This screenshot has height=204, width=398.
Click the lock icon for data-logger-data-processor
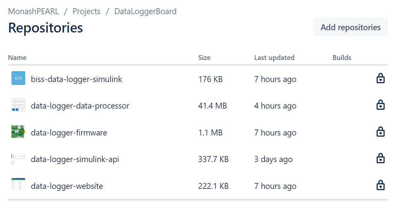pyautogui.click(x=380, y=105)
